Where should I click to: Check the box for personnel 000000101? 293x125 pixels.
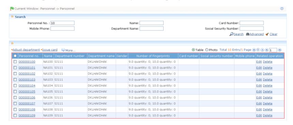(x=15, y=68)
